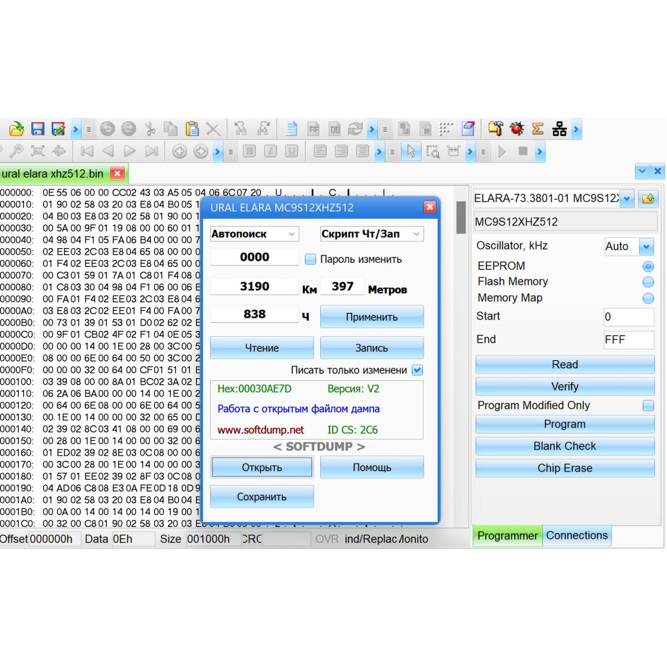Delete with the X icon in toolbar
Screen dimensions: 667x667
(213, 129)
